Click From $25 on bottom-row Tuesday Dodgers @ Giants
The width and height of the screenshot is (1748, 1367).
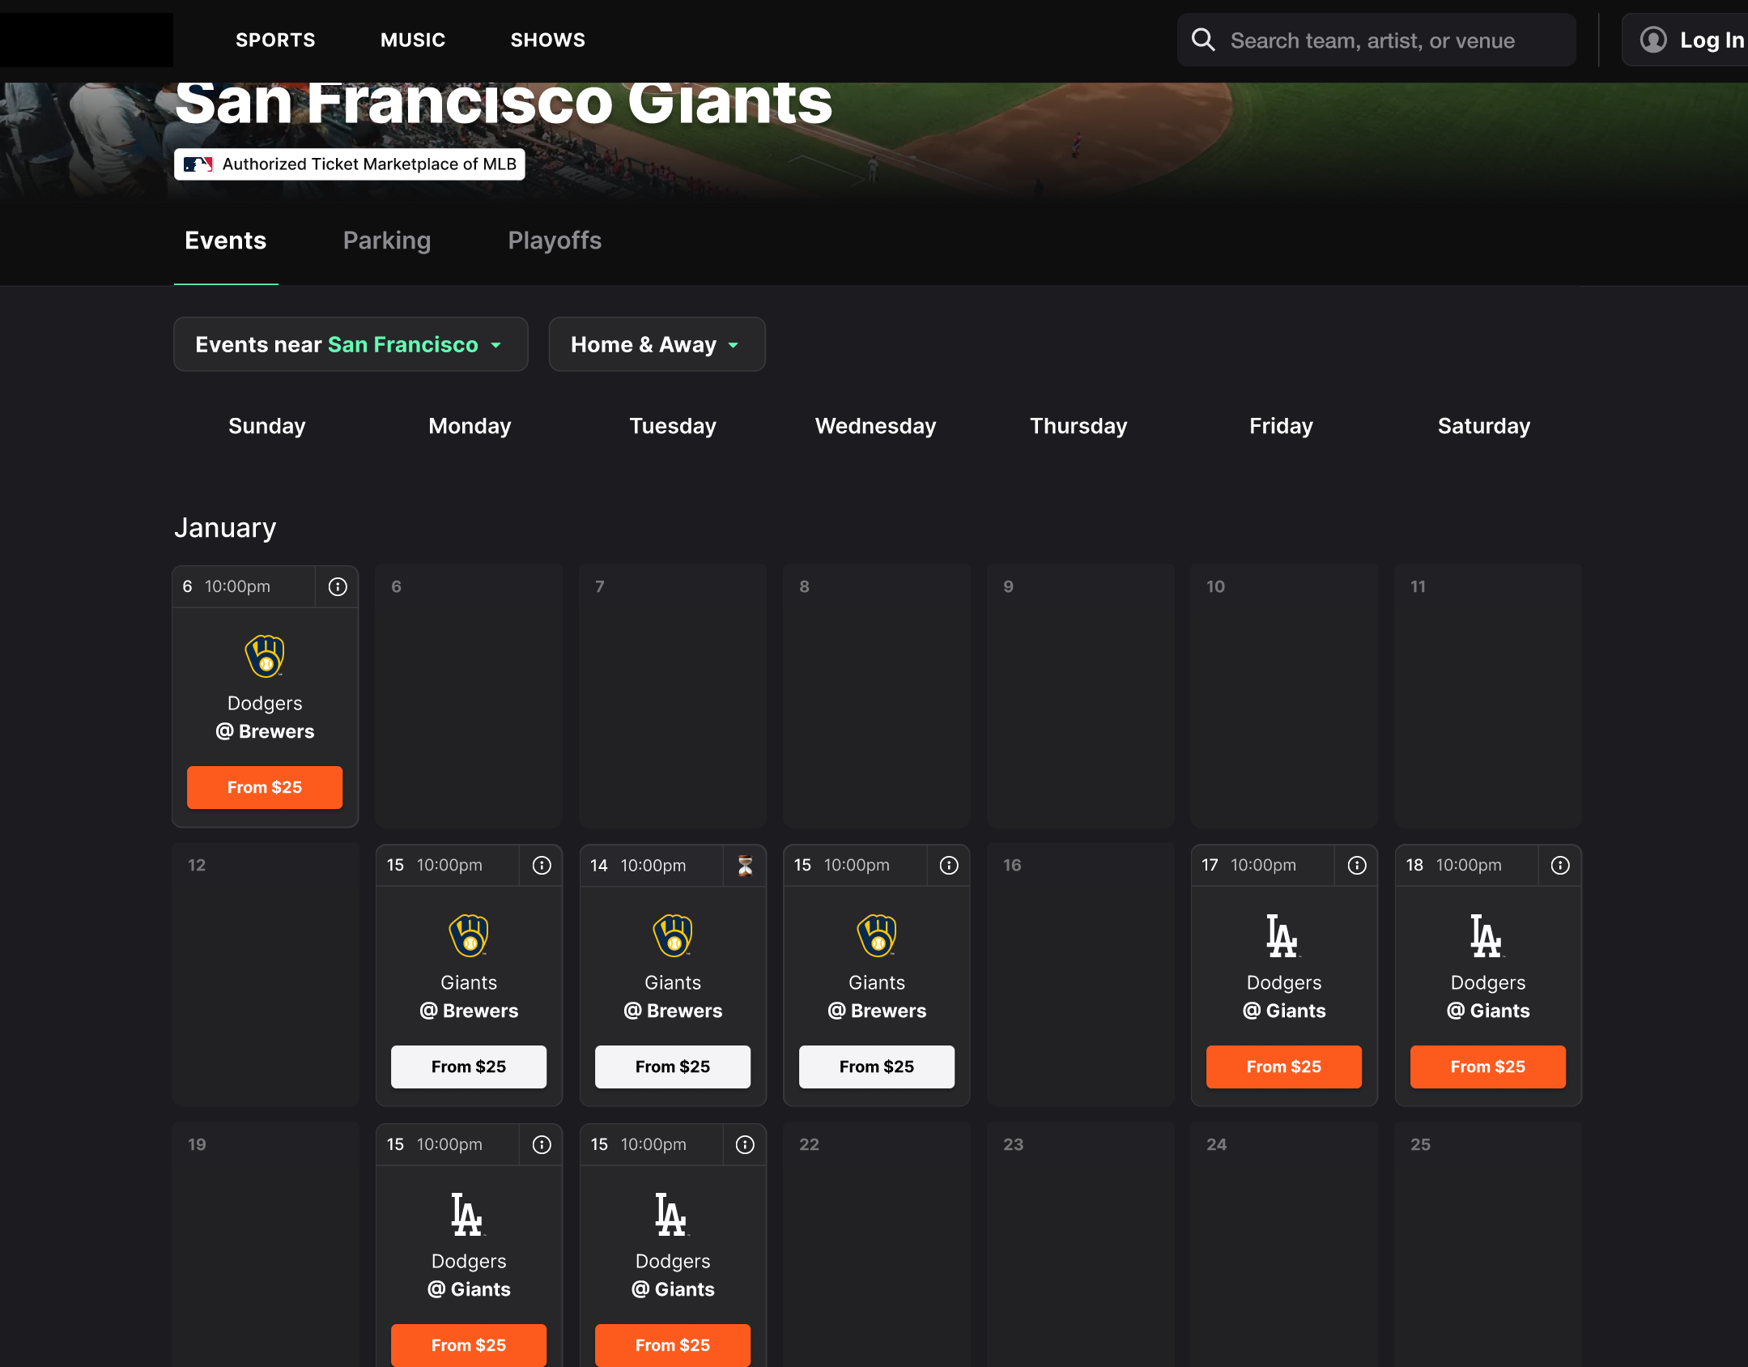point(673,1345)
